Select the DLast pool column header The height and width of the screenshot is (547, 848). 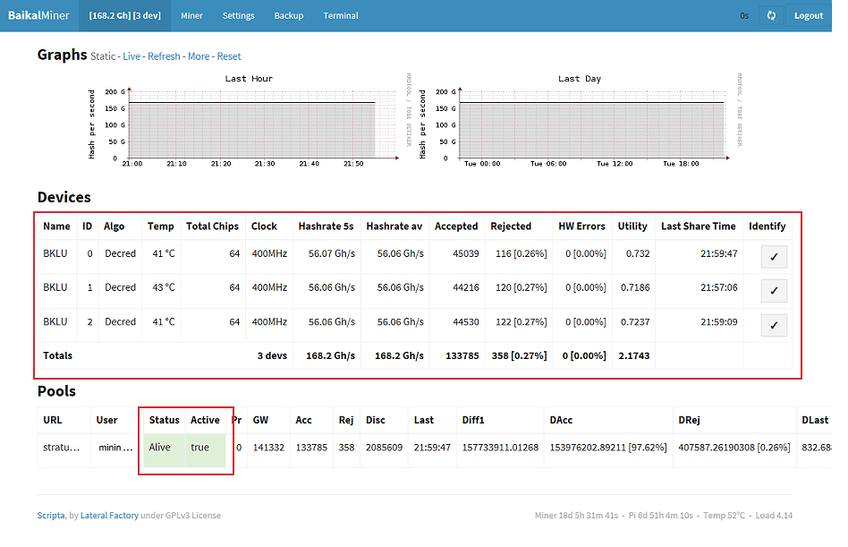[815, 420]
